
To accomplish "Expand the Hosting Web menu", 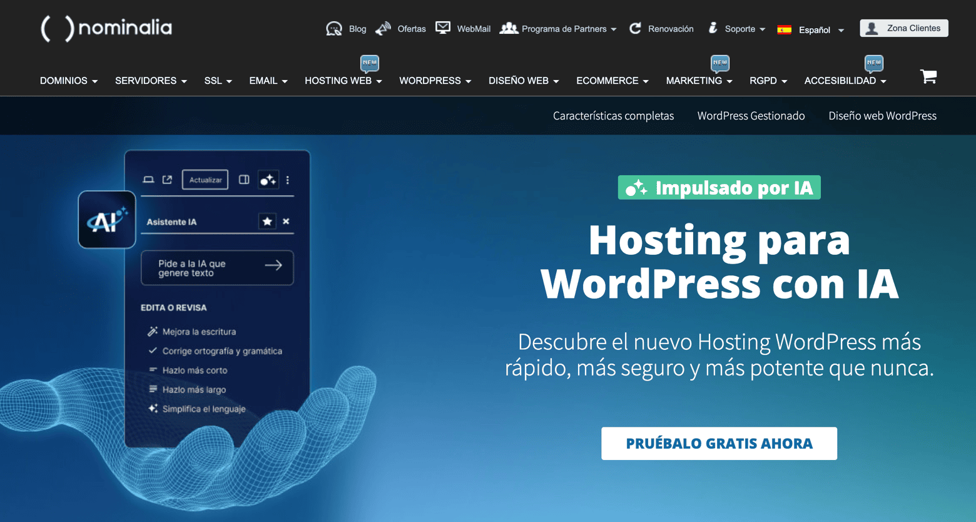I will [343, 81].
